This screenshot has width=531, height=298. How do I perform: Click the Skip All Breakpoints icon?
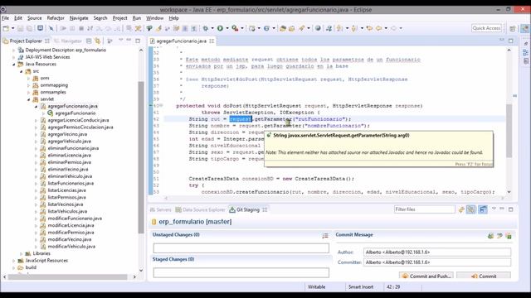coord(51,28)
